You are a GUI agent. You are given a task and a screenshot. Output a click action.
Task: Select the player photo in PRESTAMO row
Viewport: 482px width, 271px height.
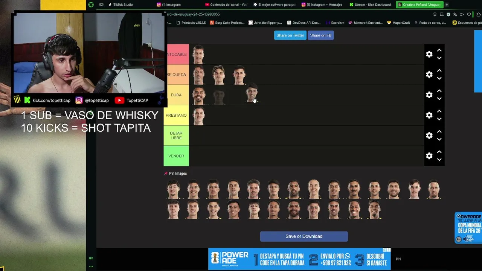pos(198,116)
